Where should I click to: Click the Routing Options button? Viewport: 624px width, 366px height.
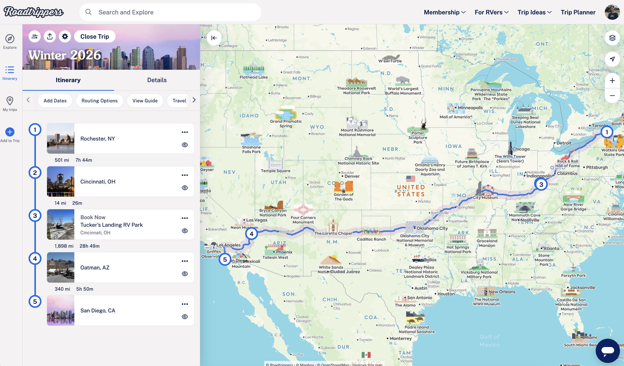99,101
